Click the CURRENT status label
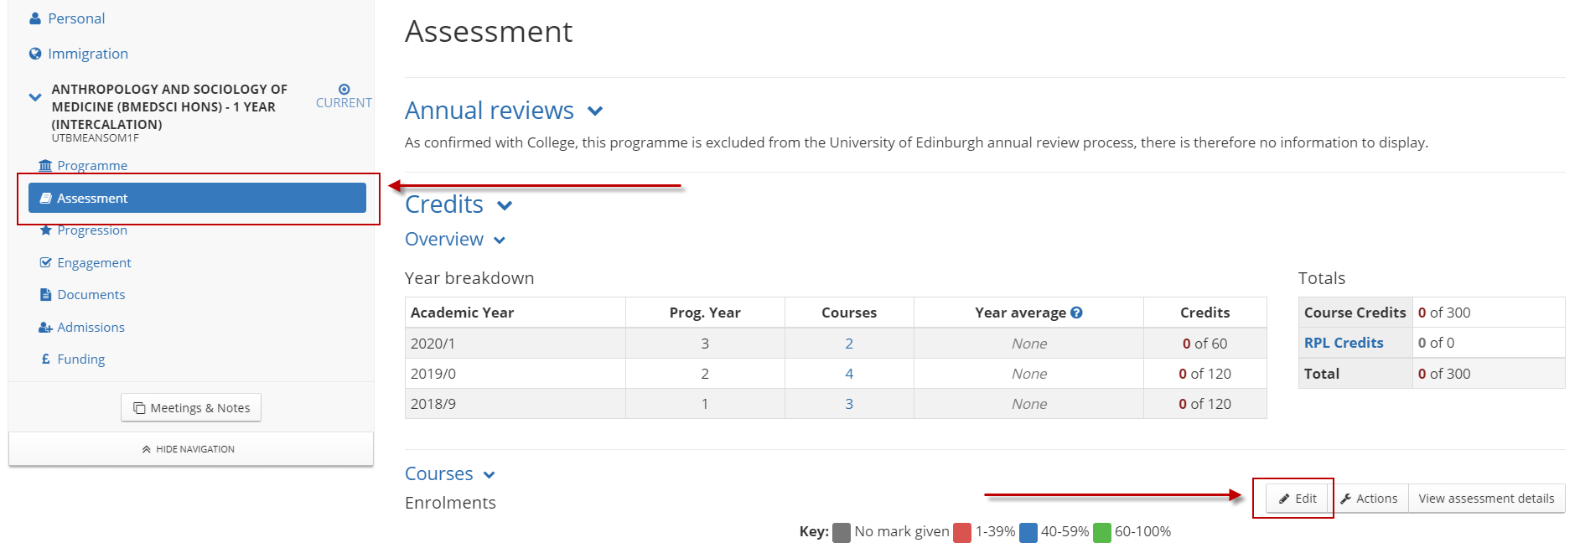Screen dimensions: 1580x548 pos(344,103)
